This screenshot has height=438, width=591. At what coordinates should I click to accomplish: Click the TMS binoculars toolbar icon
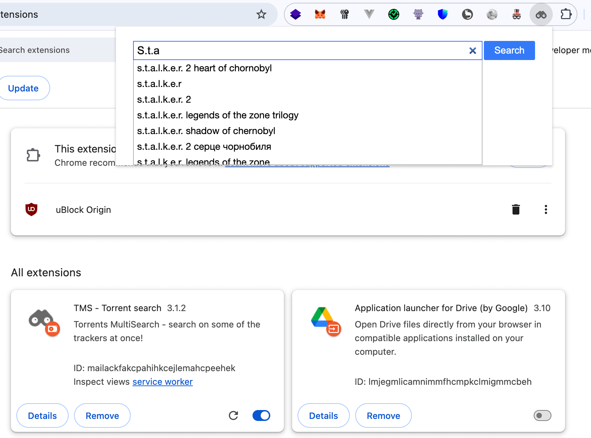tap(541, 15)
